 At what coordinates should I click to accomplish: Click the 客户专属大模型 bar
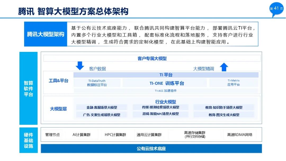click(x=152, y=58)
